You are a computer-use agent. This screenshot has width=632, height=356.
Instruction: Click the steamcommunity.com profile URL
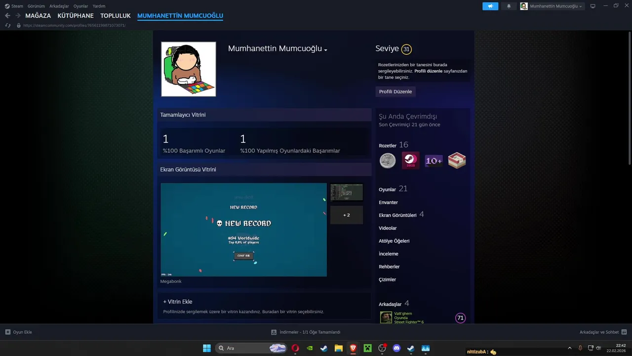point(74,25)
